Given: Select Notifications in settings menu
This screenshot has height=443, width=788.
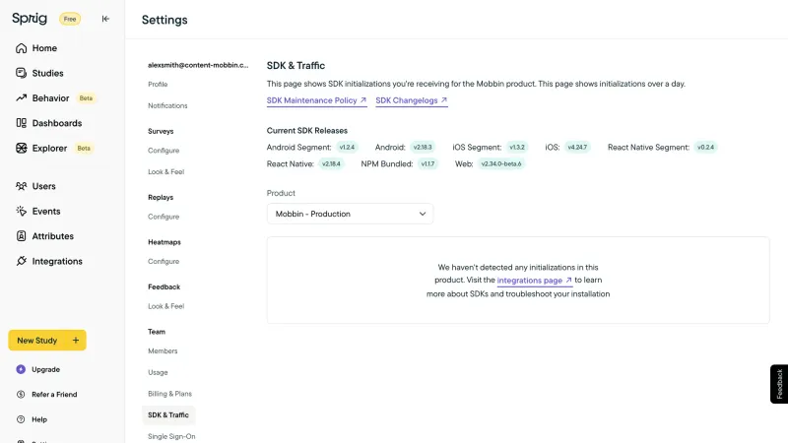Looking at the screenshot, I should pyautogui.click(x=167, y=105).
